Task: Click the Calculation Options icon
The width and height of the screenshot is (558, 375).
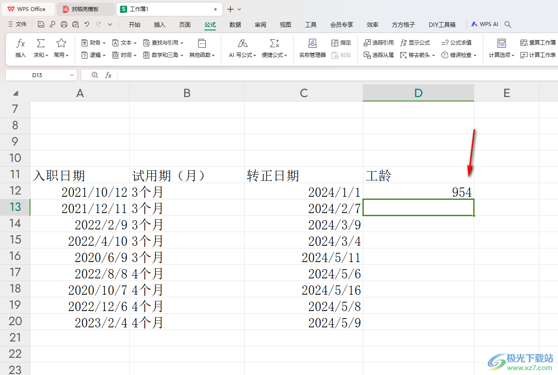Action: (501, 43)
